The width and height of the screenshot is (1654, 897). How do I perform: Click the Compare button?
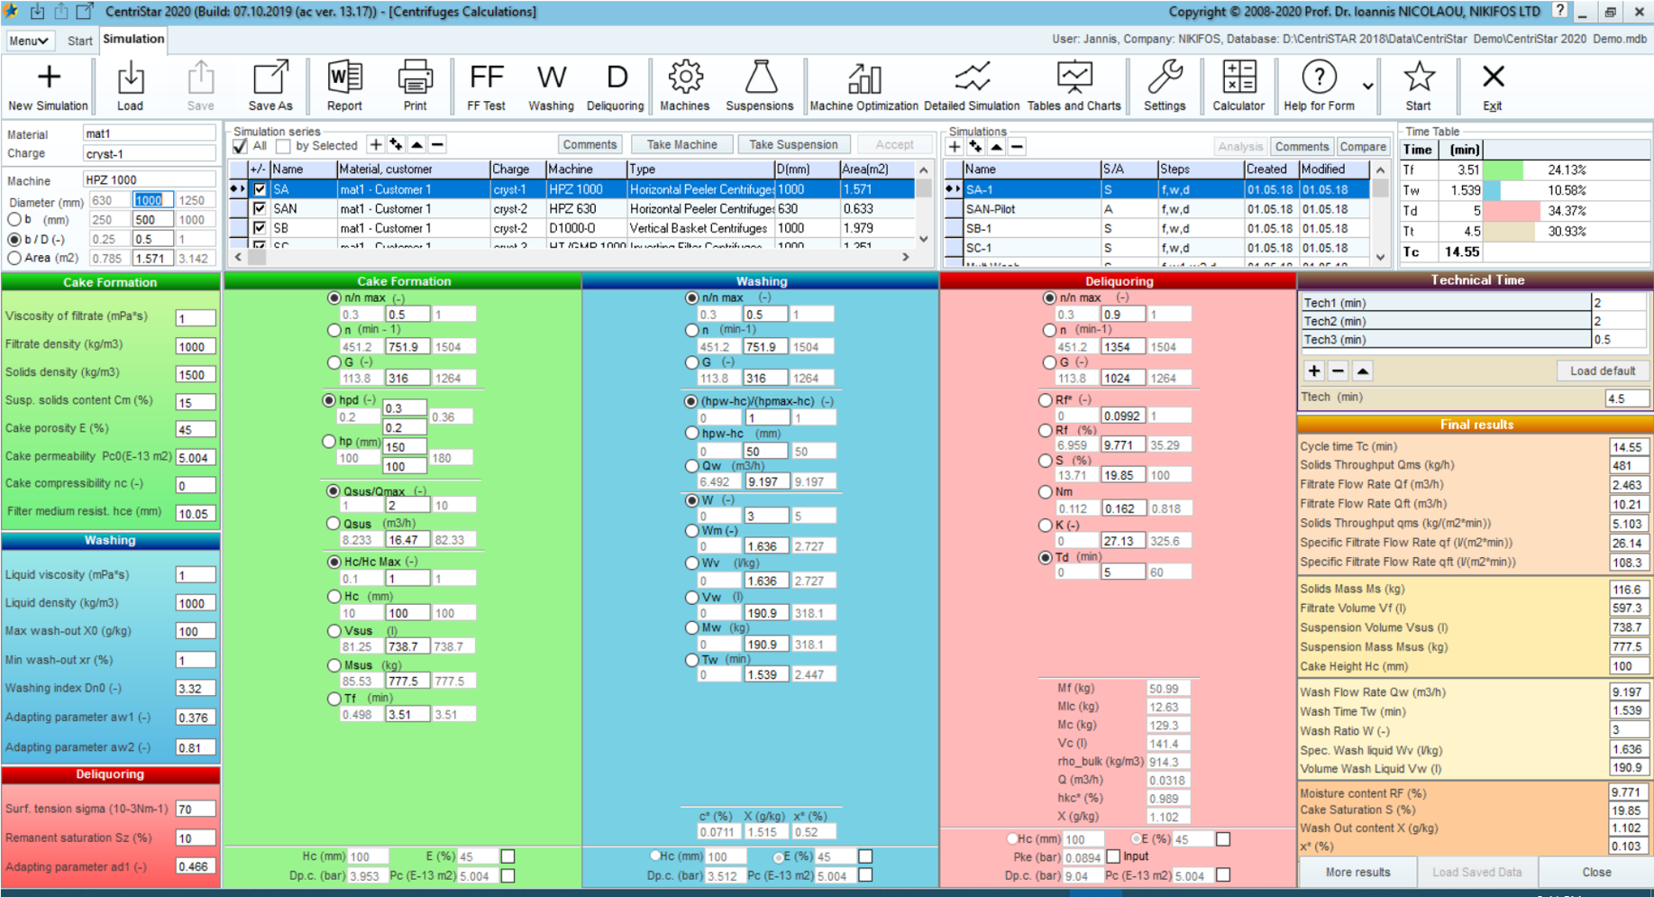[1362, 146]
